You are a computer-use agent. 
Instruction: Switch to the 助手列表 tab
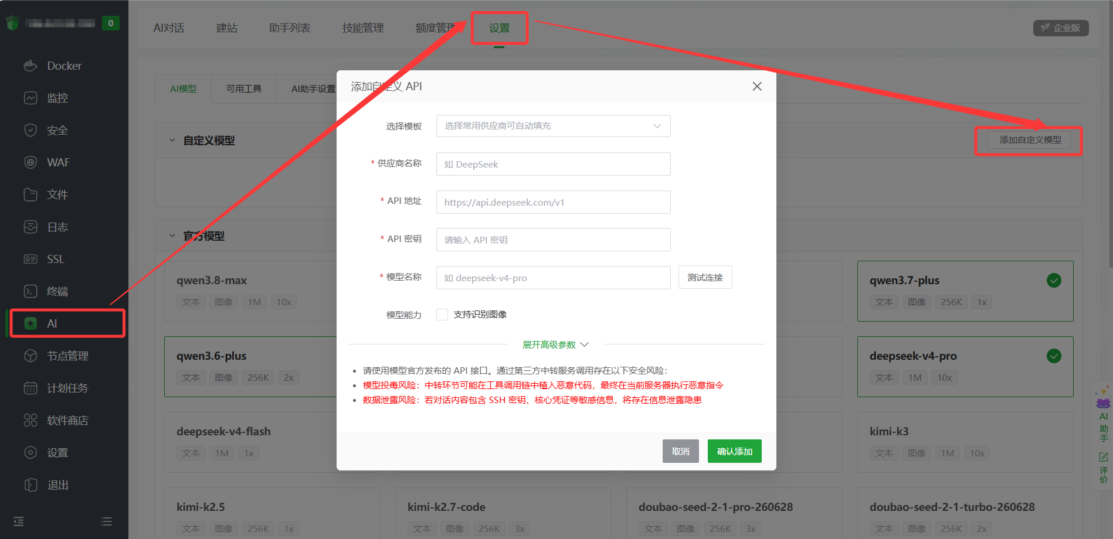pyautogui.click(x=290, y=28)
